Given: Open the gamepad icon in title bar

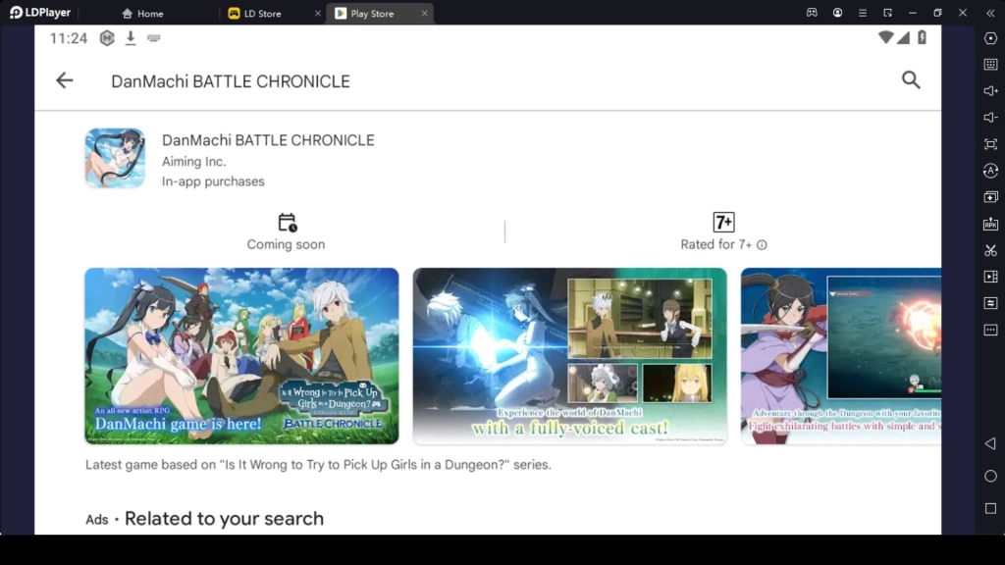Looking at the screenshot, I should coord(812,13).
